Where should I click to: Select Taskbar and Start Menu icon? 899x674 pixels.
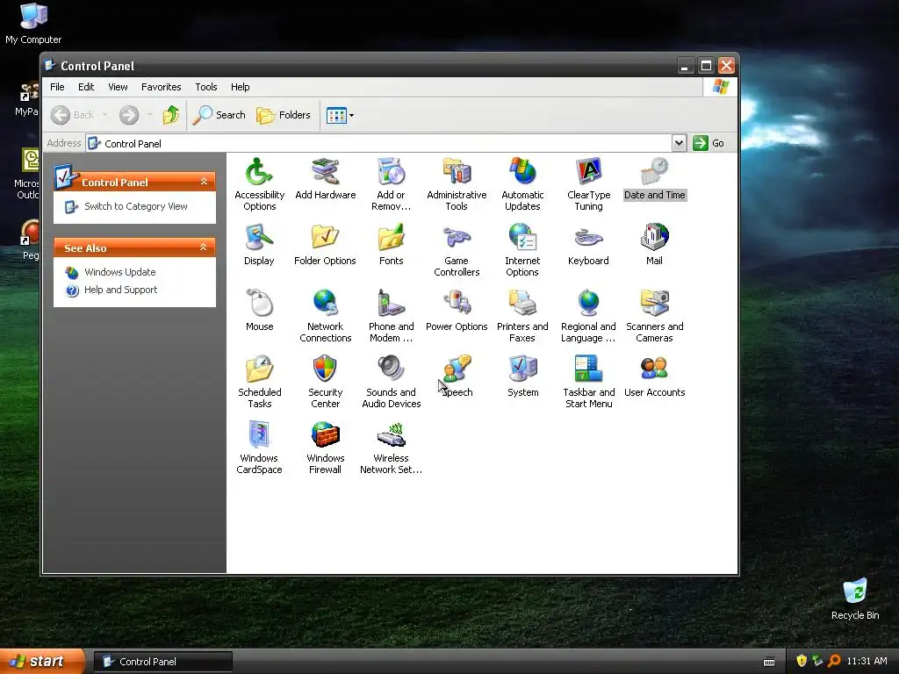[x=588, y=369]
